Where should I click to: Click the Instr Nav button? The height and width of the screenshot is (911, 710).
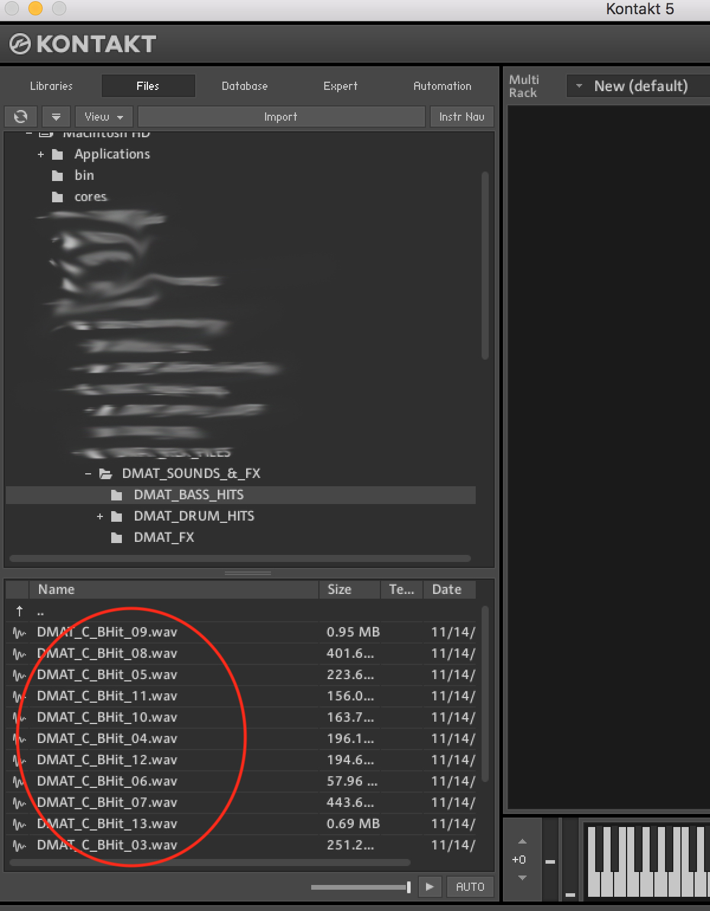461,117
